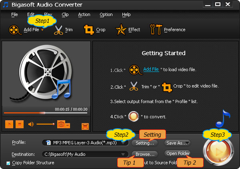
Task: Seek in the playback progress bar
Action: coord(46,113)
